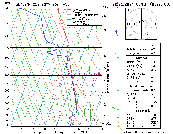Click the 6 km altitude tick label
Image resolution: width=173 pixels, height=134 pixels.
click(105, 56)
